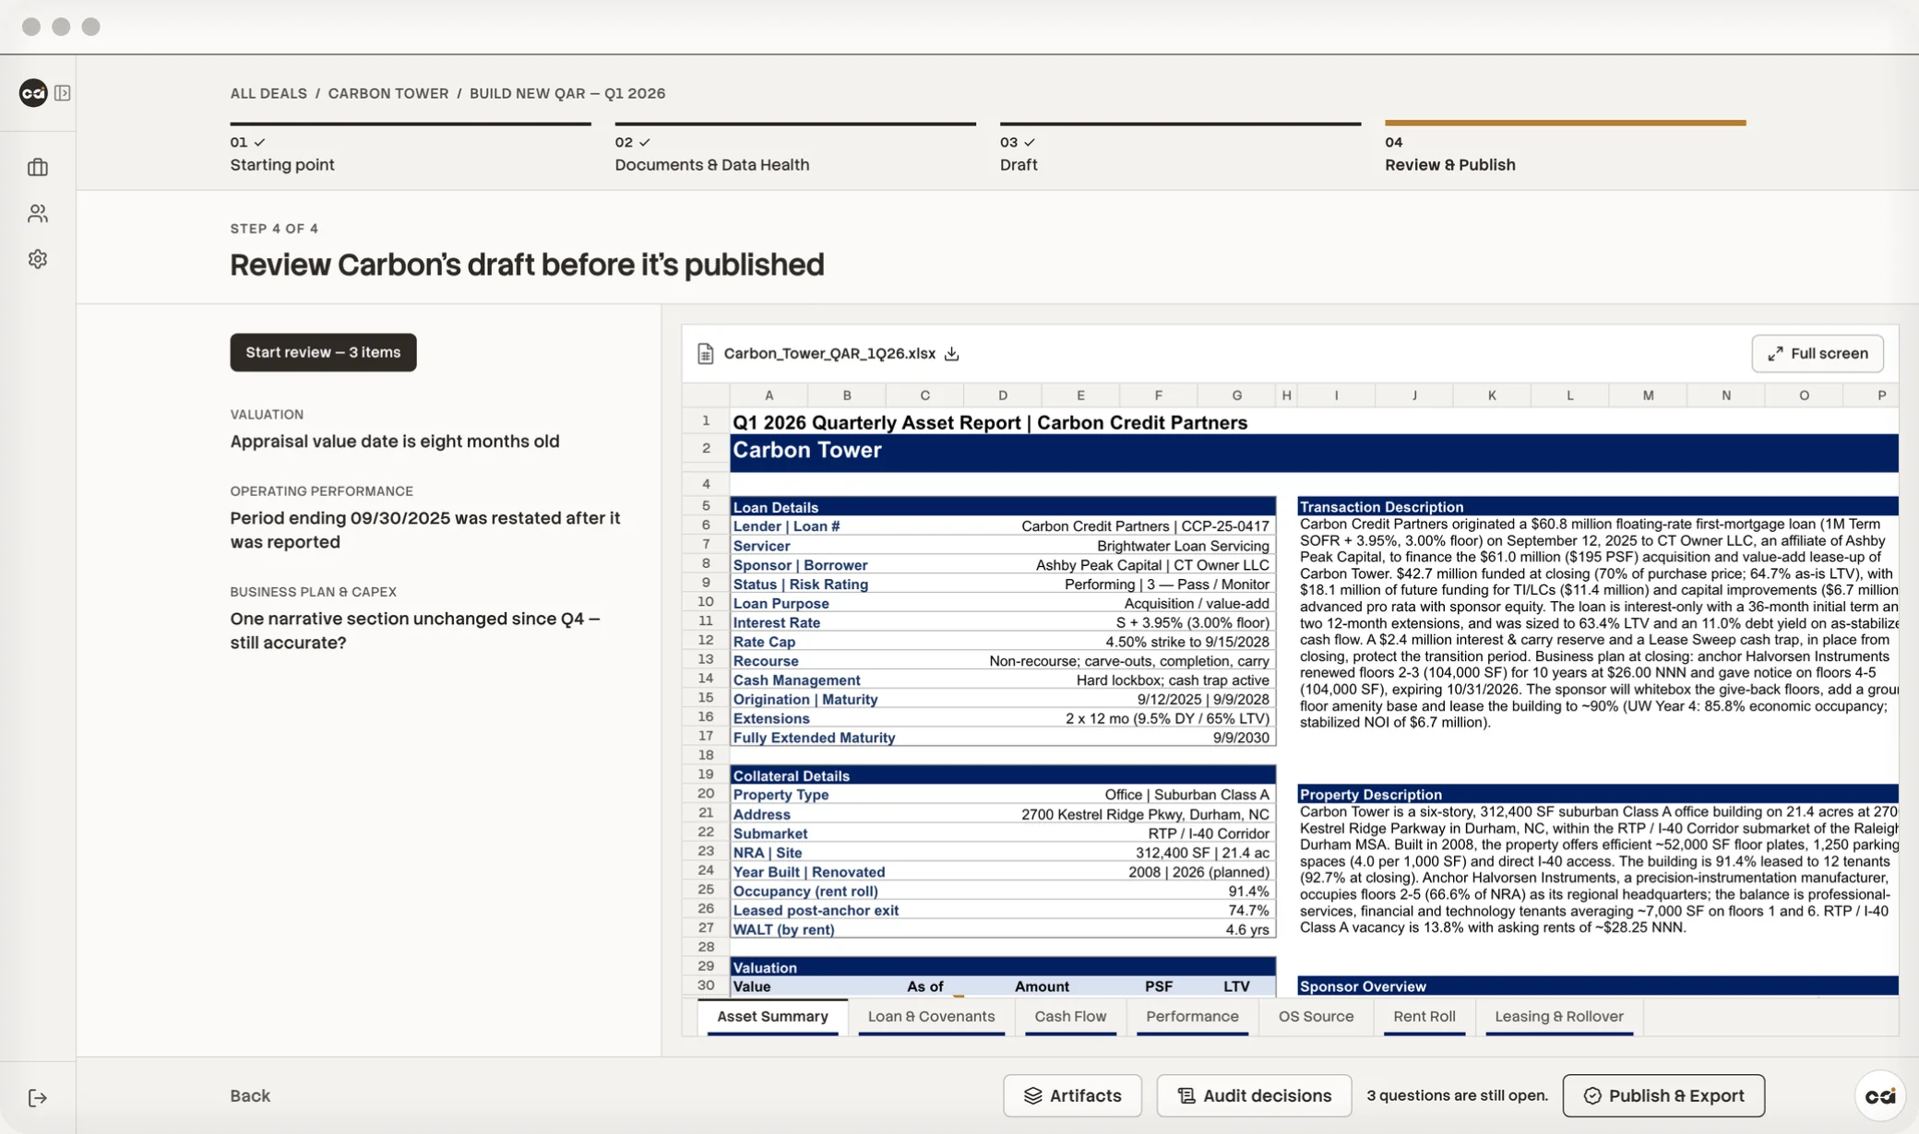Open the period restated review item
1919x1134 pixels.
(426, 518)
